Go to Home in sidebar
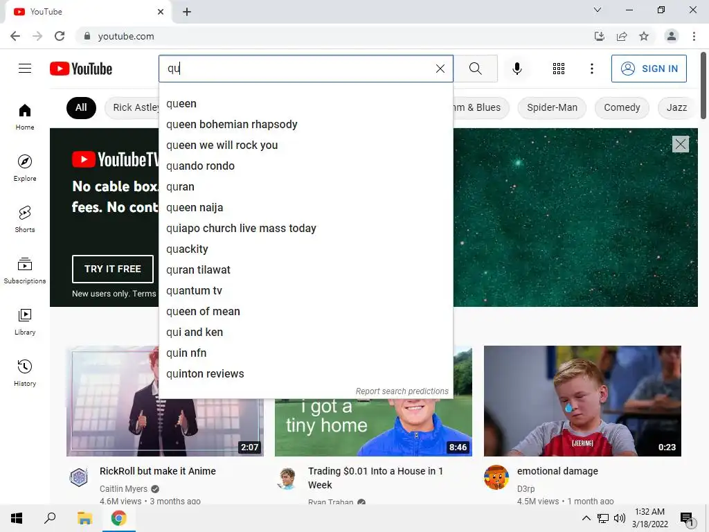The image size is (709, 532). click(x=25, y=116)
